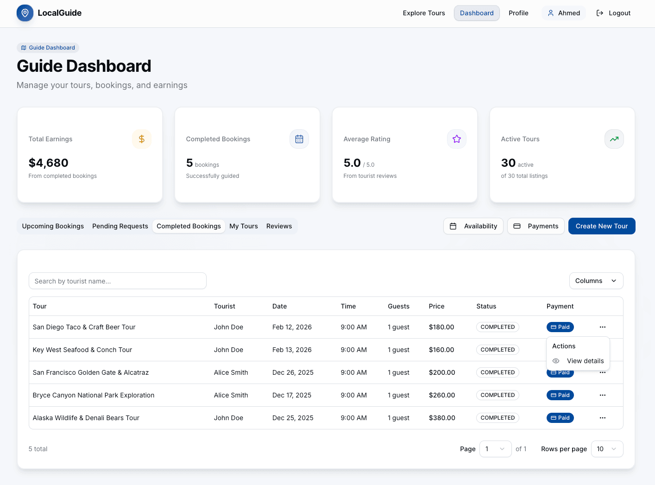
Task: Click the Create New Tour button
Action: click(602, 226)
